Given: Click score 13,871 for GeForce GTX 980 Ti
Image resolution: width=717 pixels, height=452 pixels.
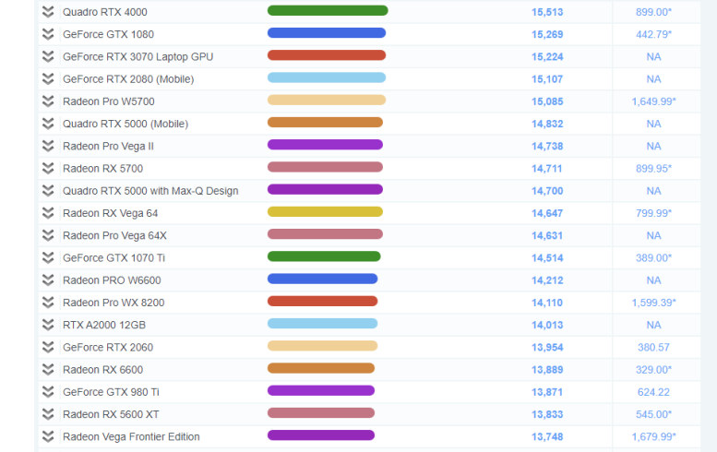Looking at the screenshot, I should (547, 392).
